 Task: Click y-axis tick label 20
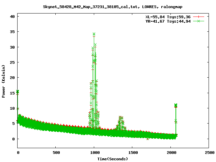coord(12,78)
